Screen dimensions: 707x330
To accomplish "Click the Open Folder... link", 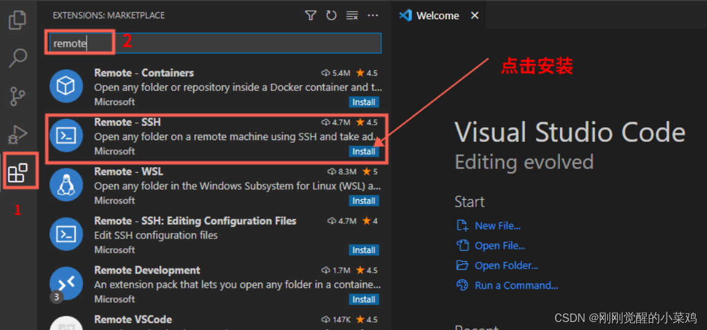I will pyautogui.click(x=507, y=265).
